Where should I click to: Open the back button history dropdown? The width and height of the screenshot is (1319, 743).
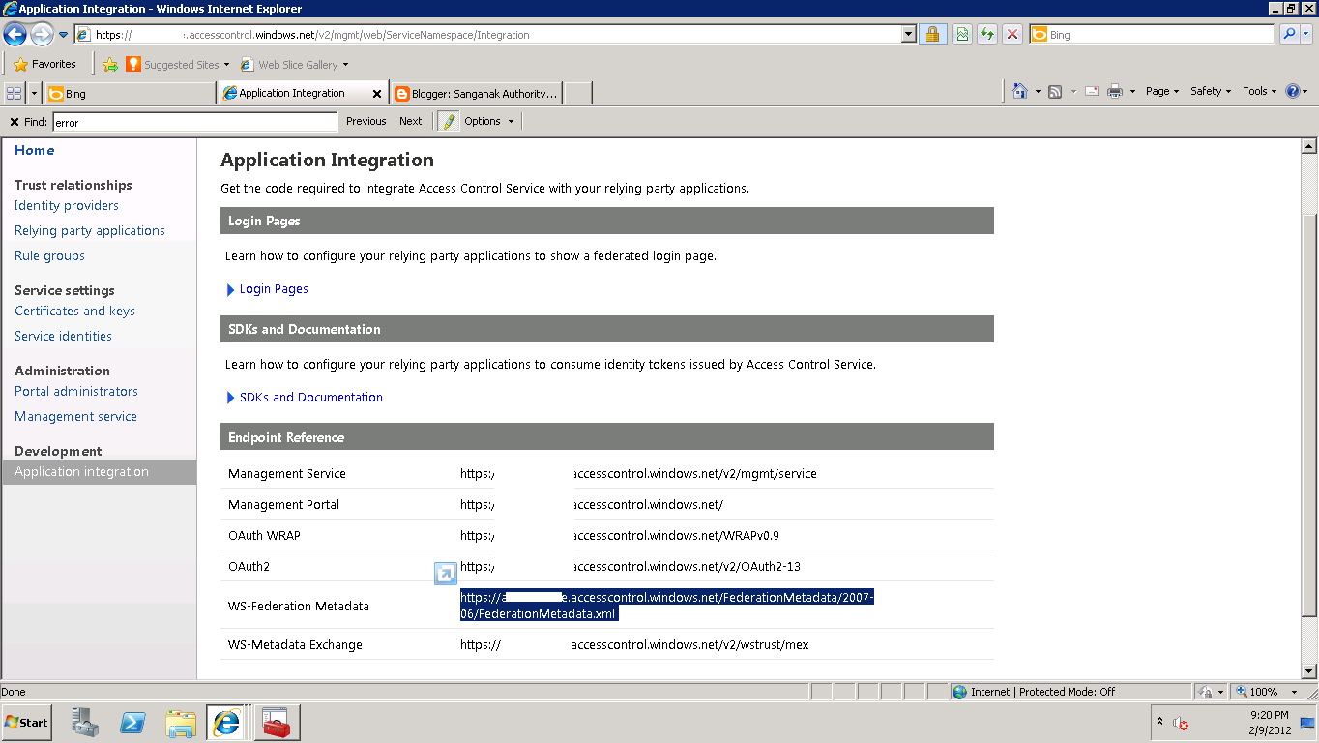click(62, 34)
